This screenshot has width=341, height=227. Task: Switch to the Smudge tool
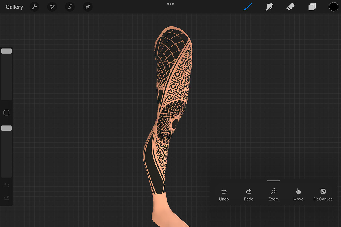pos(269,7)
